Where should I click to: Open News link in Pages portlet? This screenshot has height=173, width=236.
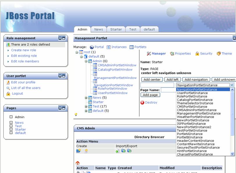[x=19, y=123]
